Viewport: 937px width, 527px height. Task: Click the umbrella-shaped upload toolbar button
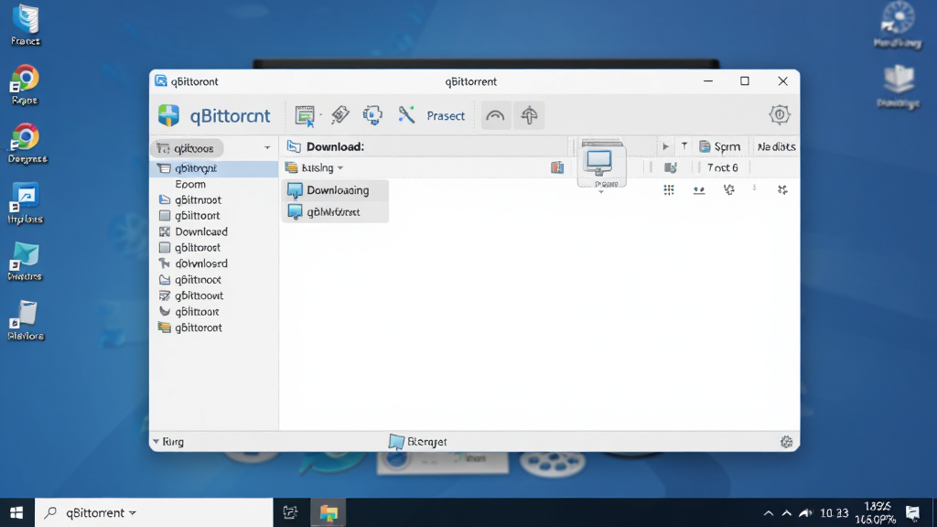pyautogui.click(x=529, y=115)
